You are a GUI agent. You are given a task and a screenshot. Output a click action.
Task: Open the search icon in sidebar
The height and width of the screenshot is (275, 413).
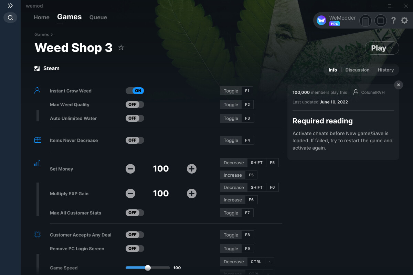(x=10, y=18)
